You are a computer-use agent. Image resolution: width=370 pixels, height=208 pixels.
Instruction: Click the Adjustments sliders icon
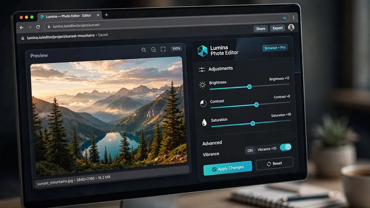(202, 70)
